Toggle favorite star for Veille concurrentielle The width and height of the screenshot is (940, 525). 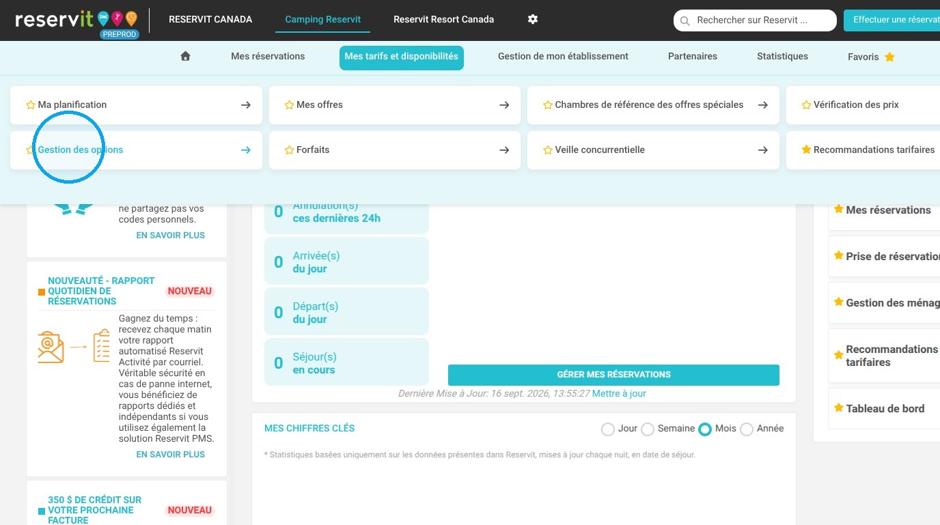[x=547, y=150]
